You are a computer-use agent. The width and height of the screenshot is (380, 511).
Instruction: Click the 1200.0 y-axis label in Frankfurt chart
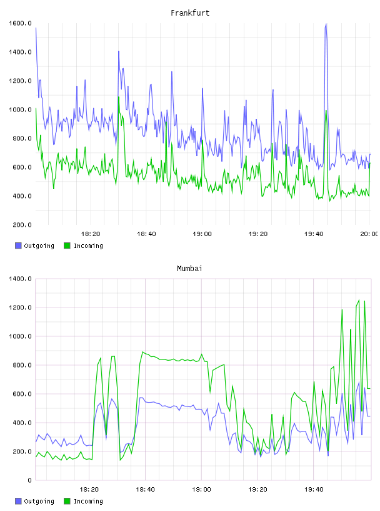[x=20, y=81]
